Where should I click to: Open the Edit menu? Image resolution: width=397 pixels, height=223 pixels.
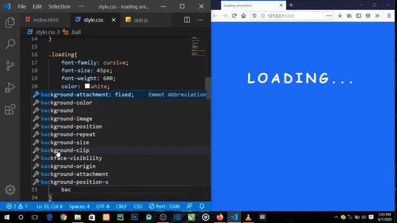[x=37, y=7]
